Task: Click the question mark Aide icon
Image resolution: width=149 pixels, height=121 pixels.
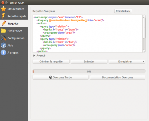Action: coord(3,45)
